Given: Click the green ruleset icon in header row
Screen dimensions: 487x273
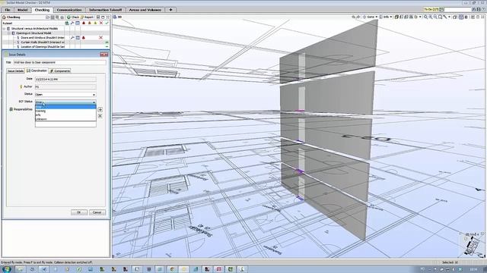Looking at the screenshot, I should coord(67,24).
